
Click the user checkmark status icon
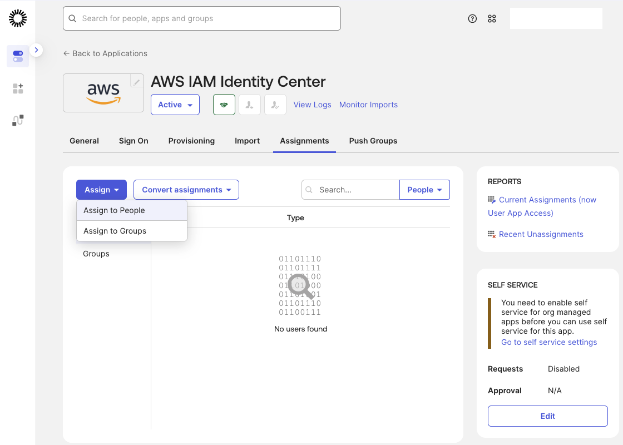point(275,104)
